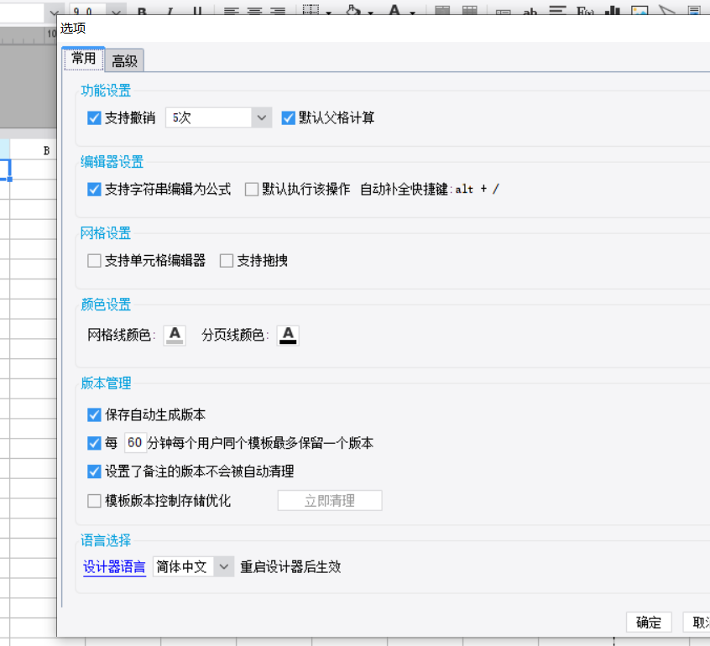Open the font name dropdown arrow

click(54, 13)
